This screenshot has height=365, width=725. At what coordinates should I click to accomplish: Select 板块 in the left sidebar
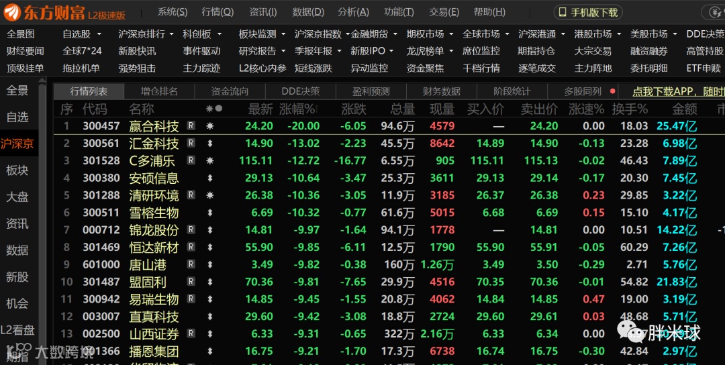[x=17, y=170]
